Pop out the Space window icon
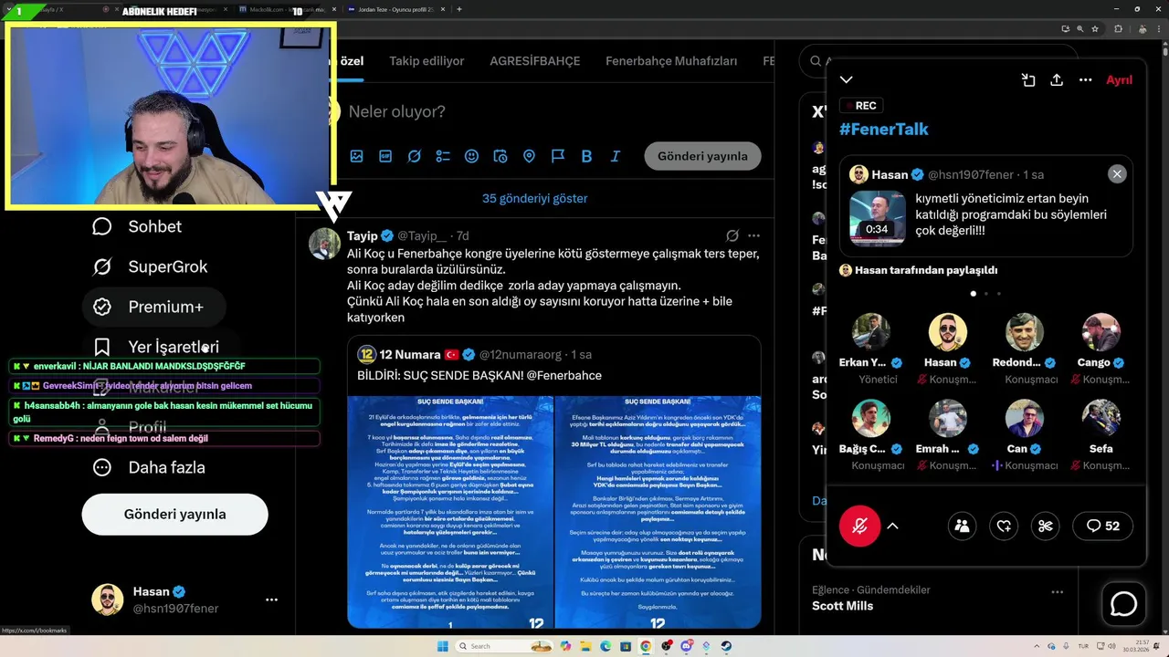 point(1028,80)
